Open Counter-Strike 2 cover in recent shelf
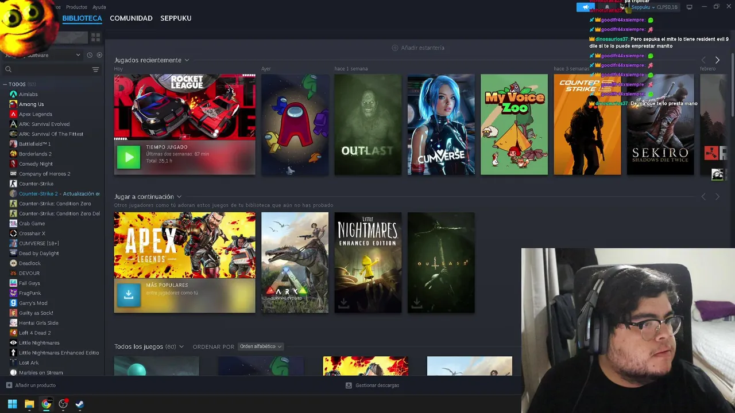Image resolution: width=735 pixels, height=413 pixels. coord(587,124)
